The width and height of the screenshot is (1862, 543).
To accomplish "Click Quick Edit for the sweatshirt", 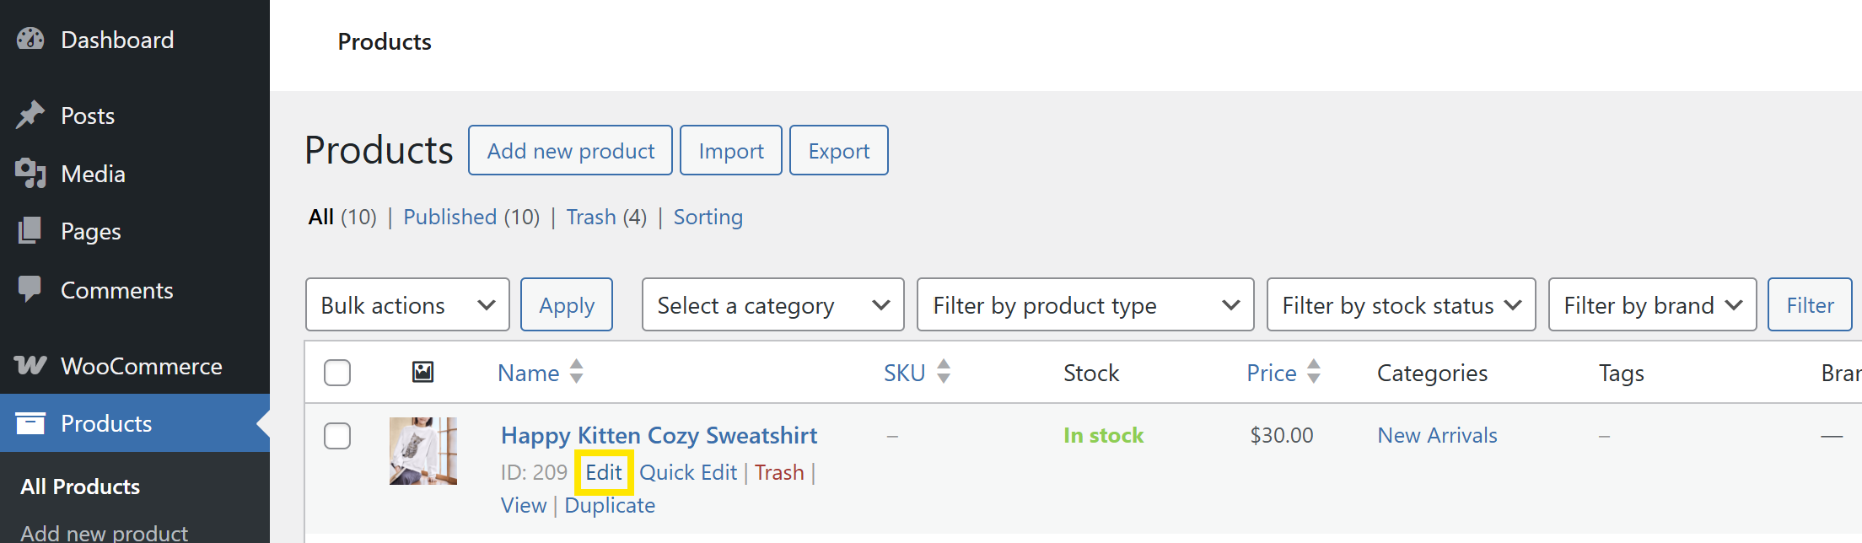I will 688,472.
